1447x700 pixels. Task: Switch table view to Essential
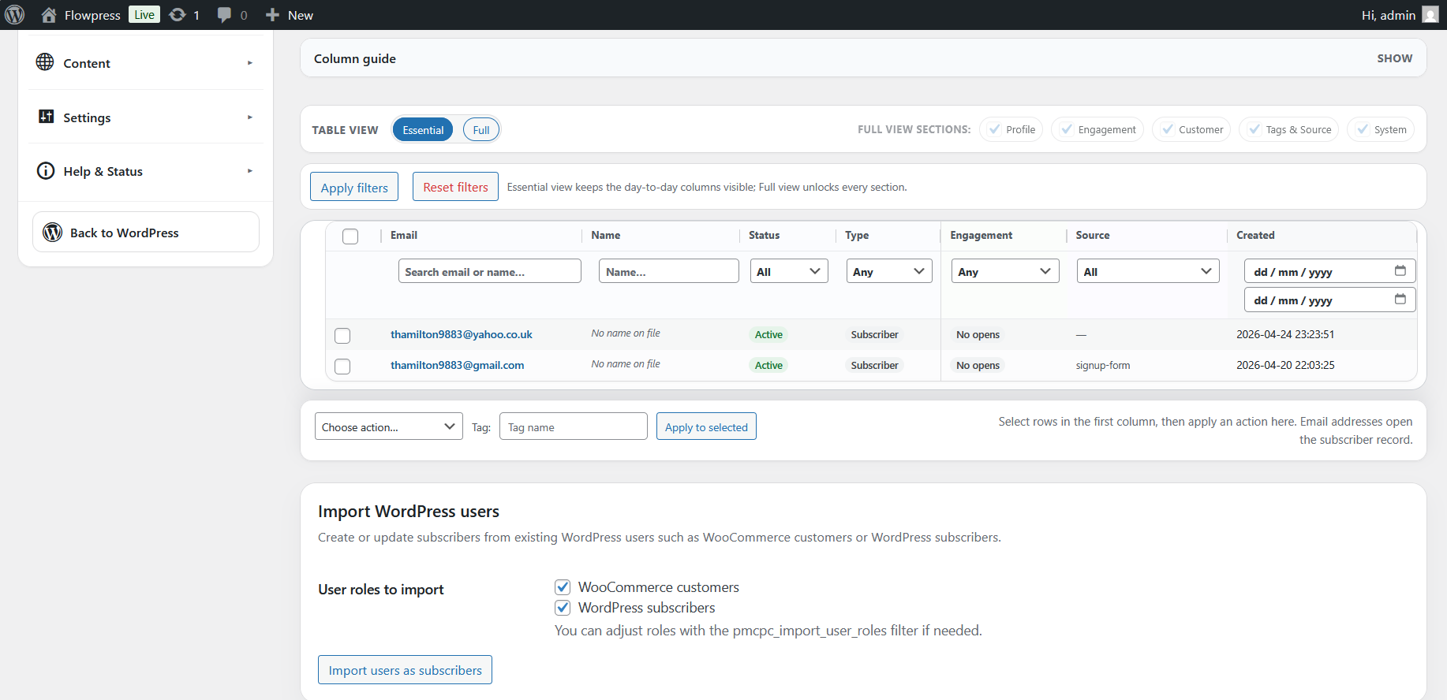[423, 130]
